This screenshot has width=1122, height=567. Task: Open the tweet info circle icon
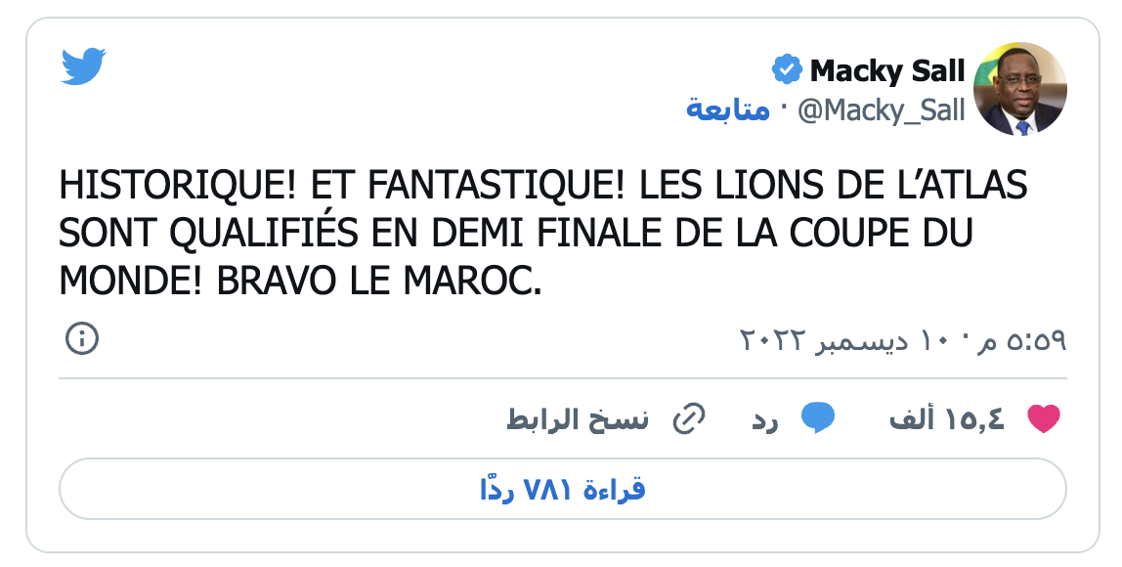pos(82,338)
